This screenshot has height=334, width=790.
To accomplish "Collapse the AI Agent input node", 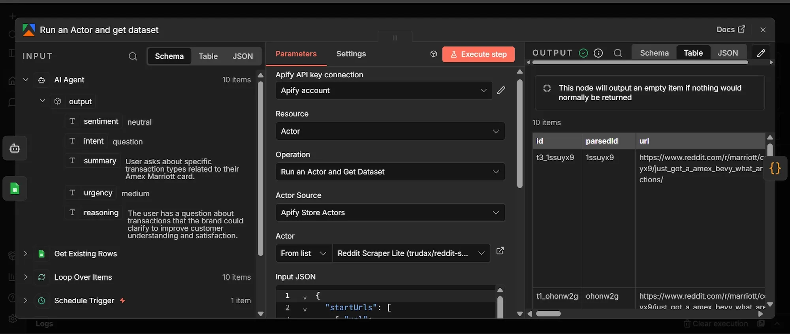I will [26, 80].
